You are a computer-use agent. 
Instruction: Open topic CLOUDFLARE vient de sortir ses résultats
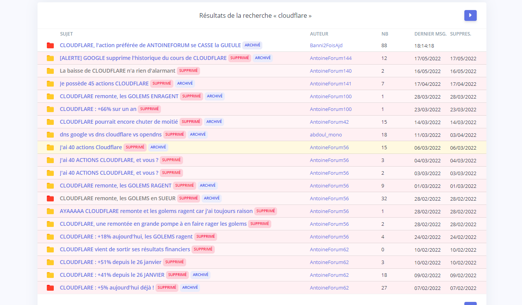point(125,249)
